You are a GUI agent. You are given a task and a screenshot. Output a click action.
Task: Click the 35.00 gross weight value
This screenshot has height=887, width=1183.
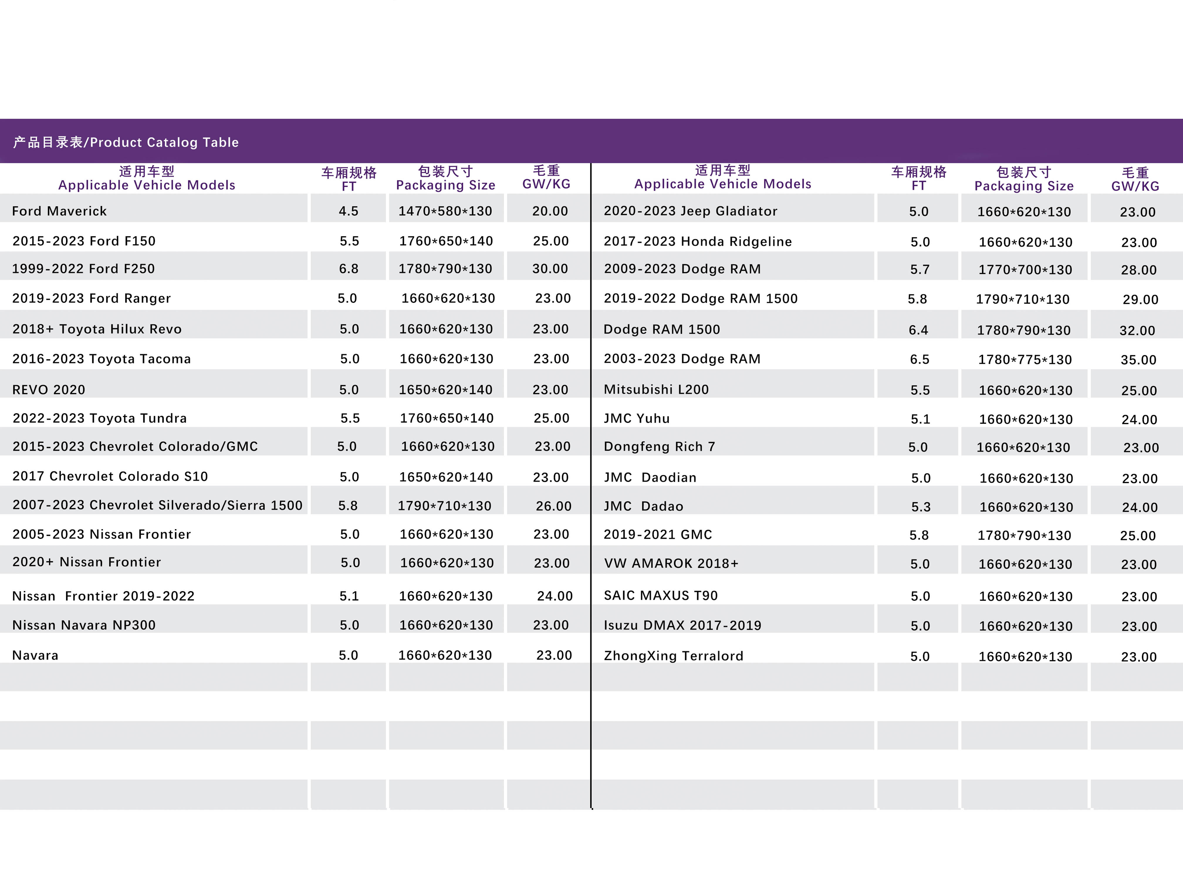(x=1138, y=360)
